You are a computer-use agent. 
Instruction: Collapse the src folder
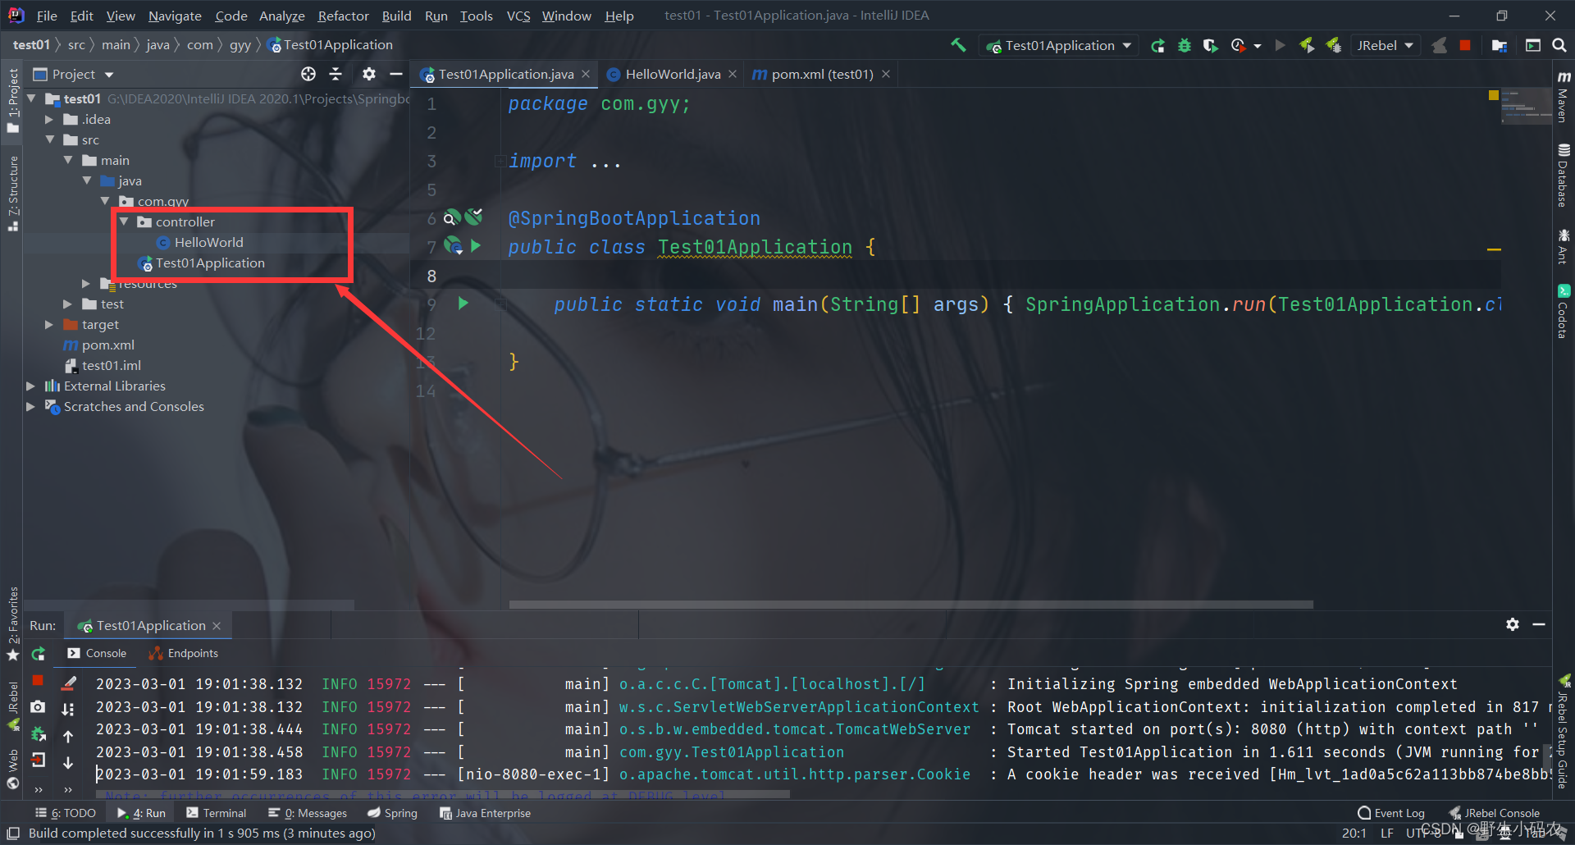[x=50, y=139]
